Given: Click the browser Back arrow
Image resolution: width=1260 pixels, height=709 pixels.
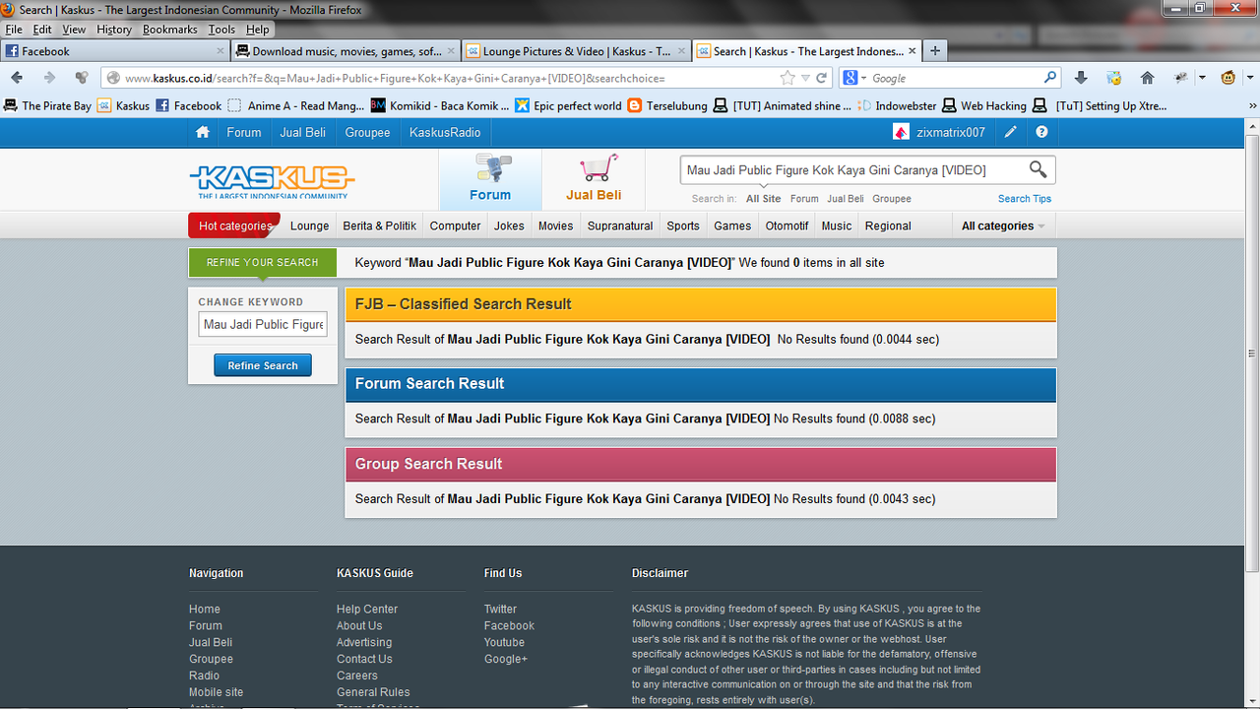Looking at the screenshot, I should [17, 78].
